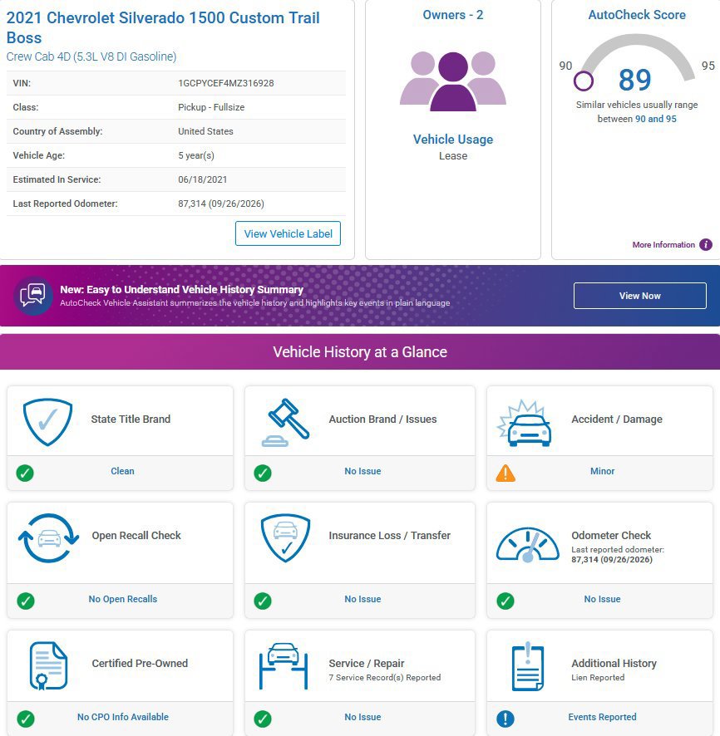Click the Accident / Damage car icon
Image resolution: width=720 pixels, height=736 pixels.
coord(524,423)
